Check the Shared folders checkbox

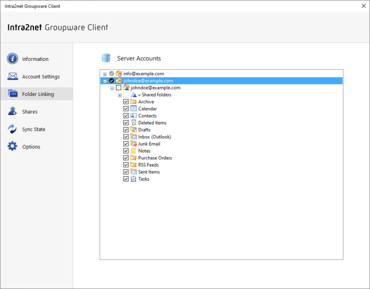pyautogui.click(x=126, y=95)
